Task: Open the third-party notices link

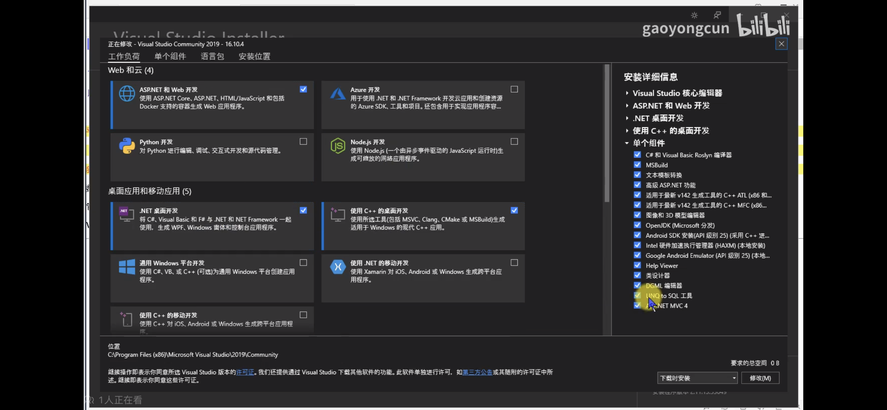Action: (477, 372)
